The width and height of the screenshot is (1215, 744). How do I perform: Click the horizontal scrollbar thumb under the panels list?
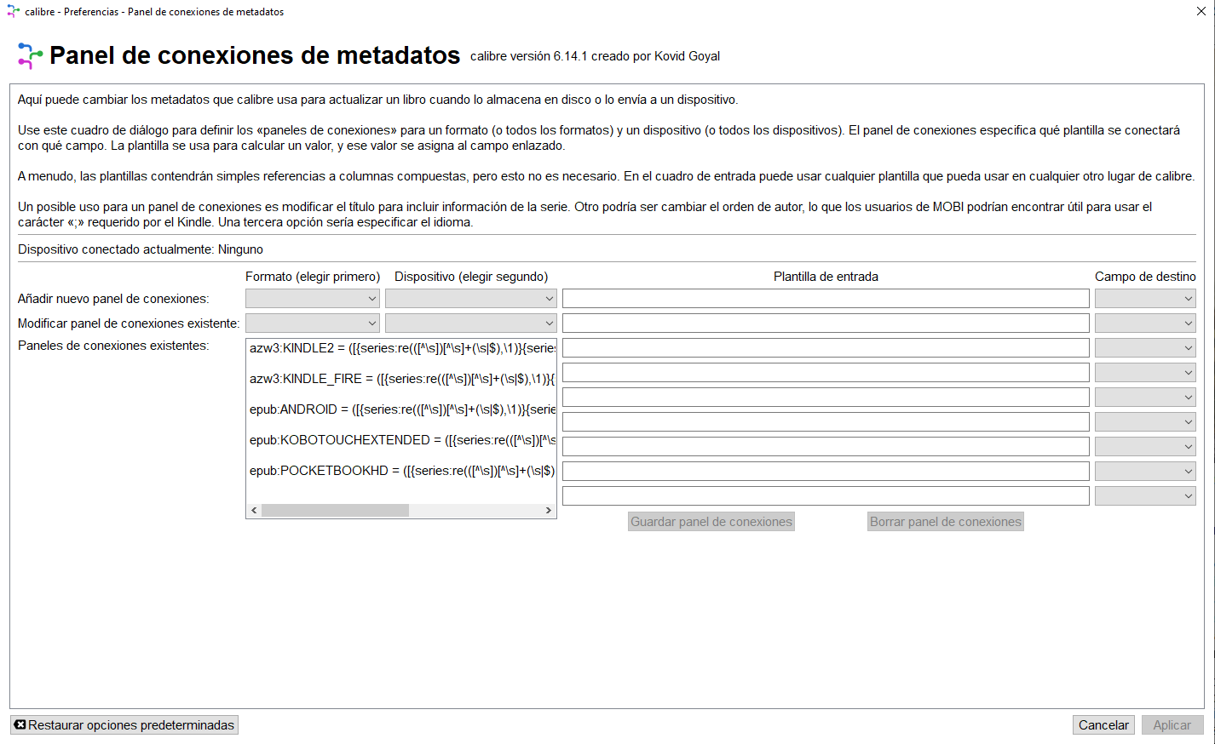(335, 511)
